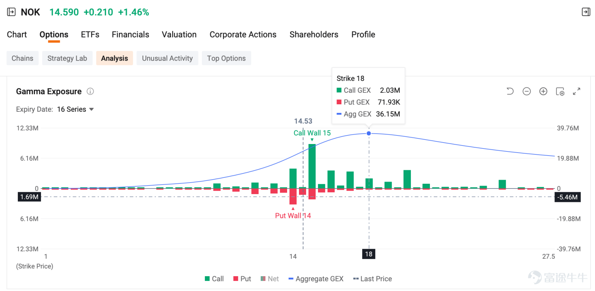The image size is (595, 291).
Task: Click the Put Wall 14 red bar
Action: (293, 196)
